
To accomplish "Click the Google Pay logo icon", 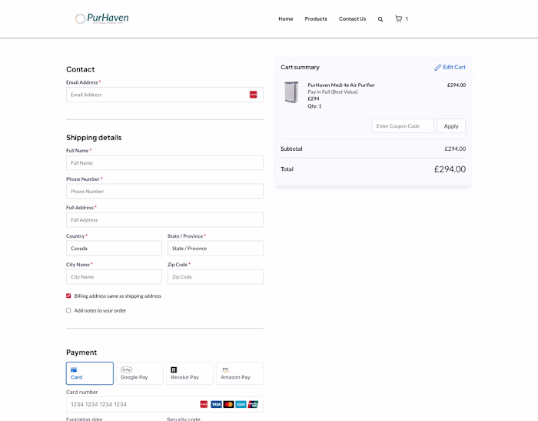I will 126,369.
